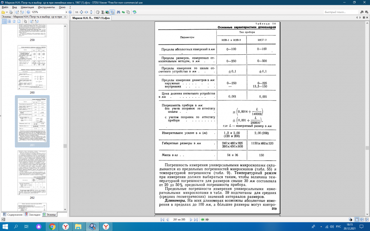Open search using the binoculars icon
The width and height of the screenshot is (370, 231).
[119, 13]
